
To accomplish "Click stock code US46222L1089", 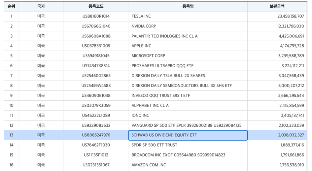I will [x=96, y=115].
